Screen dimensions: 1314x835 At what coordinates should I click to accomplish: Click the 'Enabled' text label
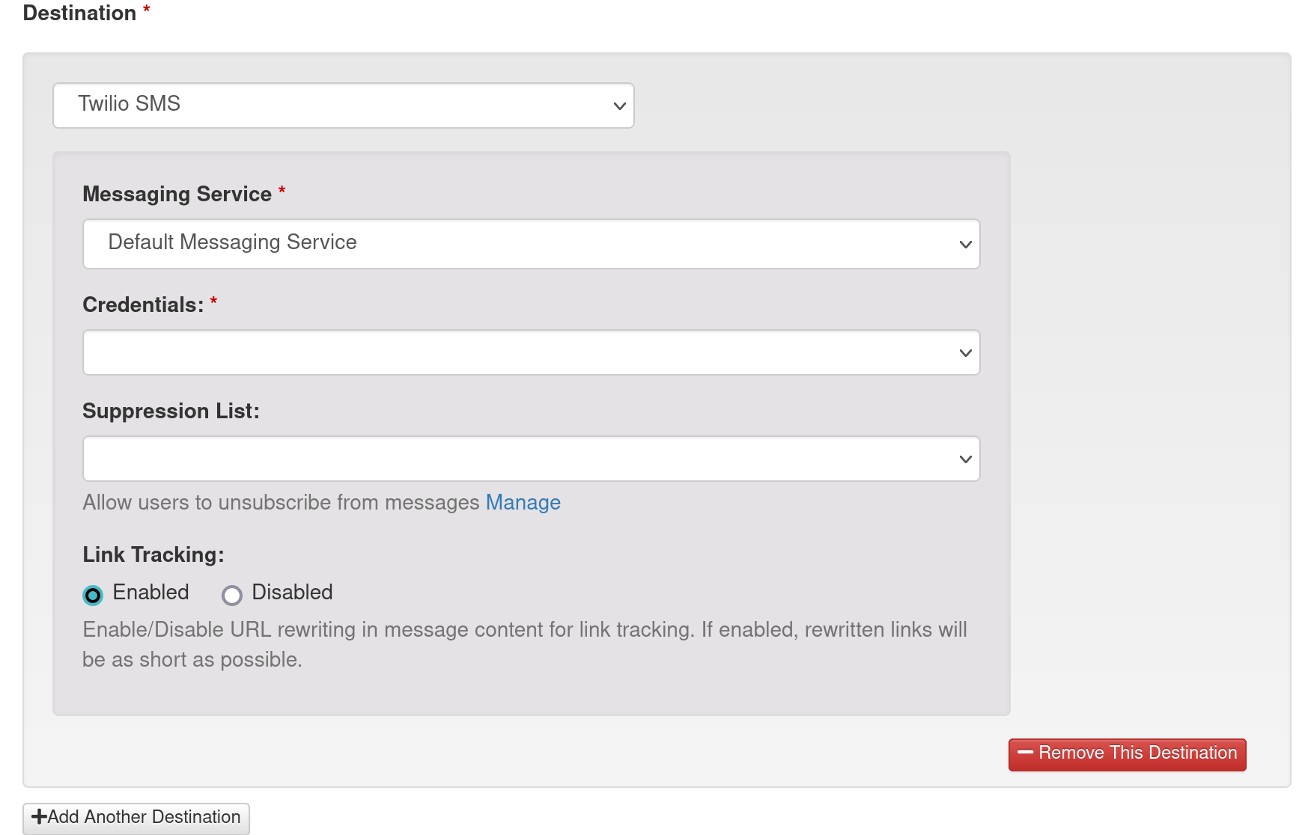point(150,593)
